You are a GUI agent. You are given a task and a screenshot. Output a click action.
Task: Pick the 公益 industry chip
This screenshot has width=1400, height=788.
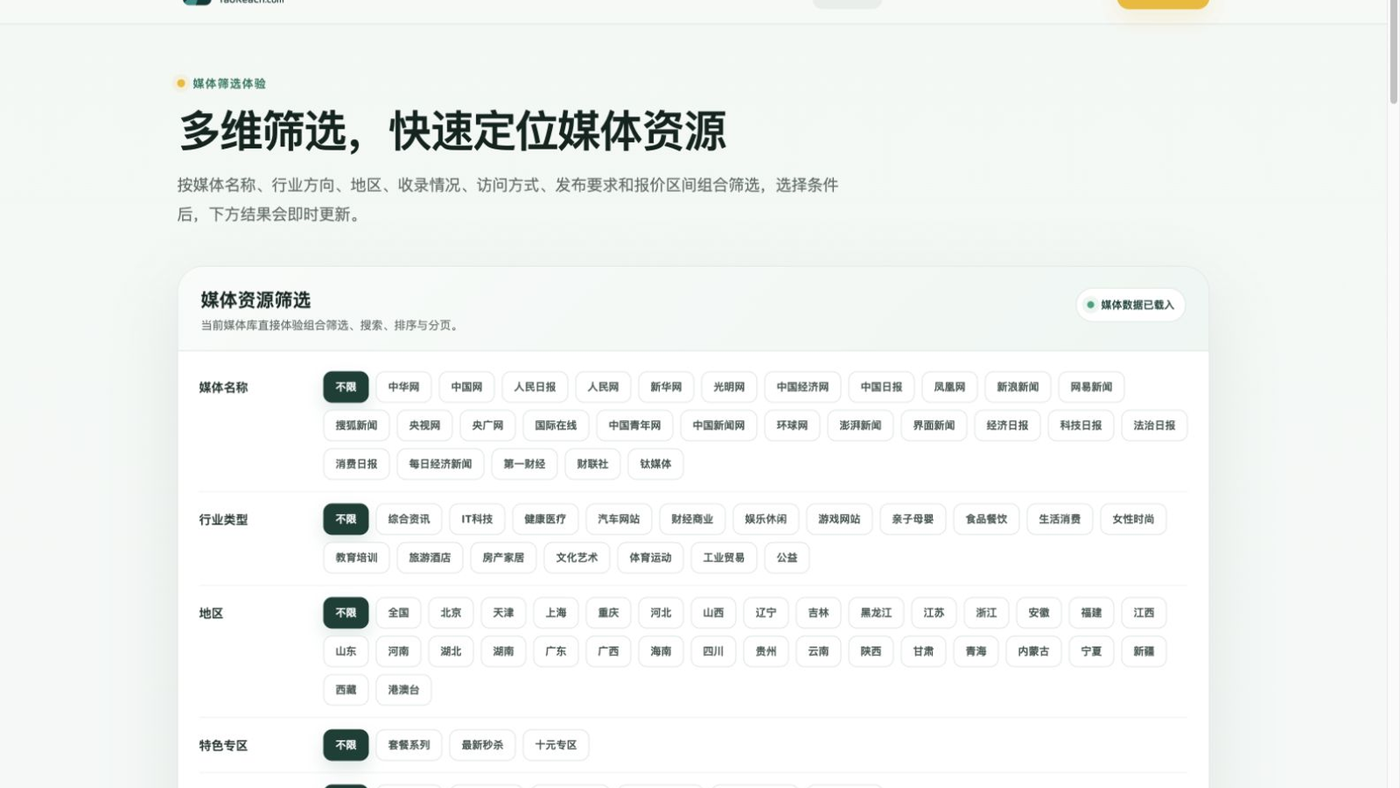coord(787,558)
